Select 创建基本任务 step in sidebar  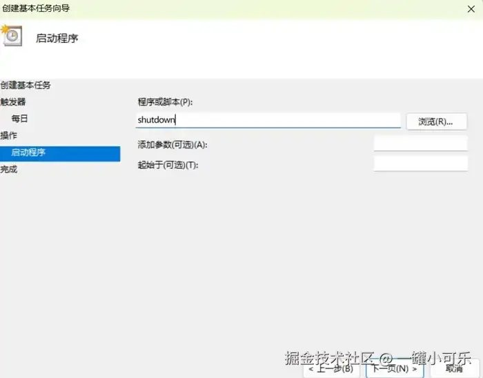click(26, 86)
